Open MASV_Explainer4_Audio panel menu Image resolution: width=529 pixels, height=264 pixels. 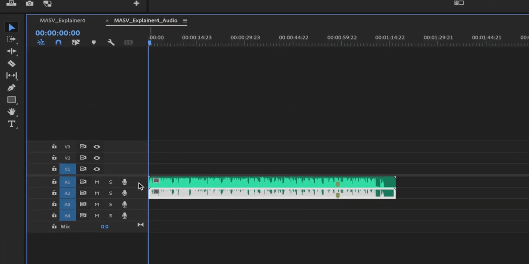coord(185,21)
